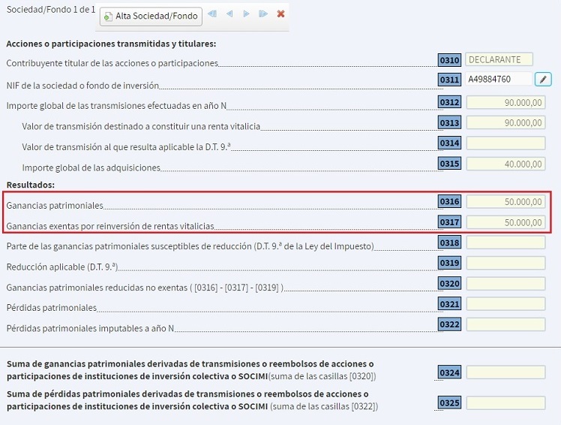Click box number label 0314
This screenshot has height=425, width=561.
coord(449,143)
